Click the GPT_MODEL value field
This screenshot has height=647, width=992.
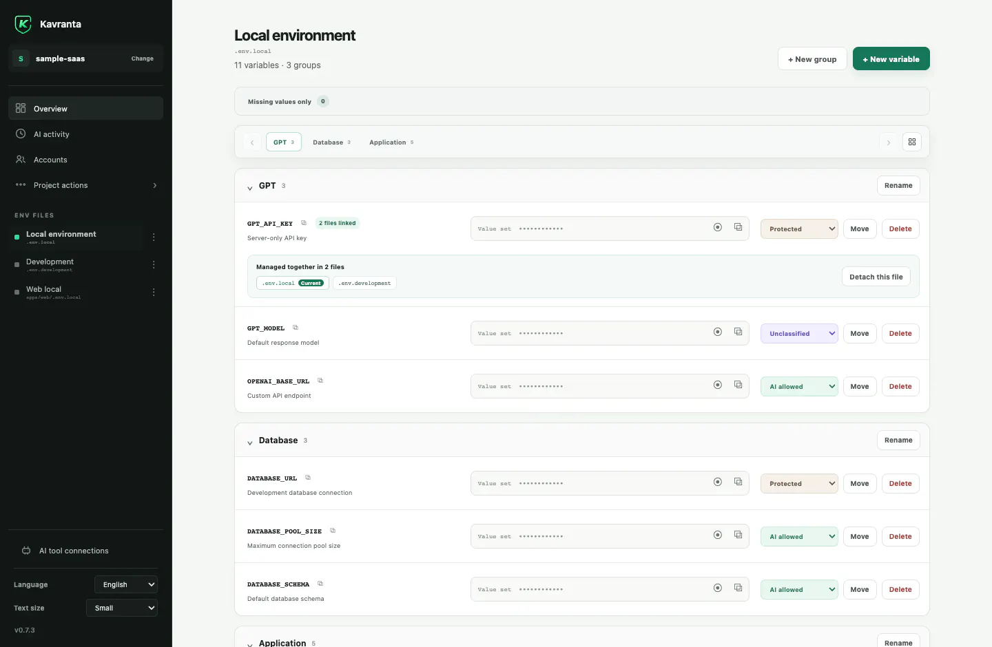(610, 333)
